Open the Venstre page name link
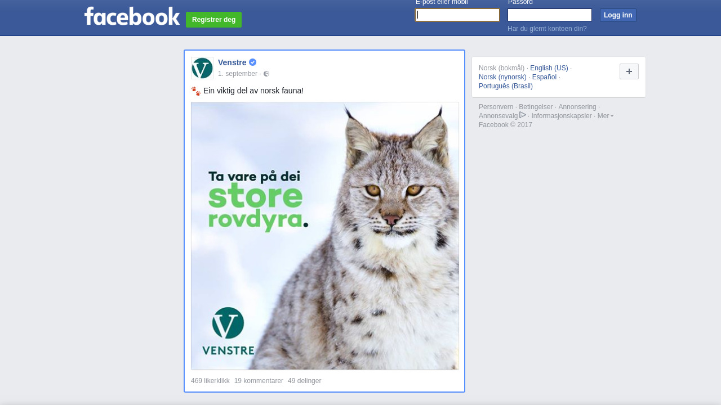This screenshot has height=405, width=721. 232,62
